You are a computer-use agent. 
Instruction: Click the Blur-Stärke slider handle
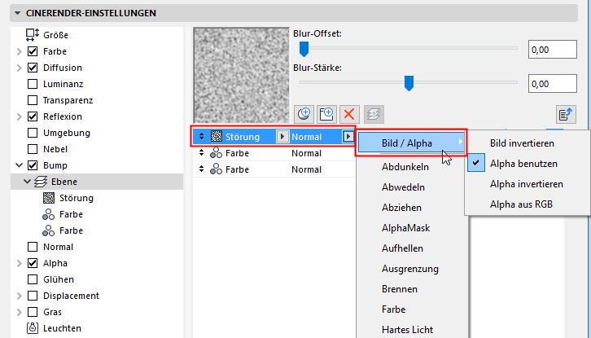click(x=409, y=83)
